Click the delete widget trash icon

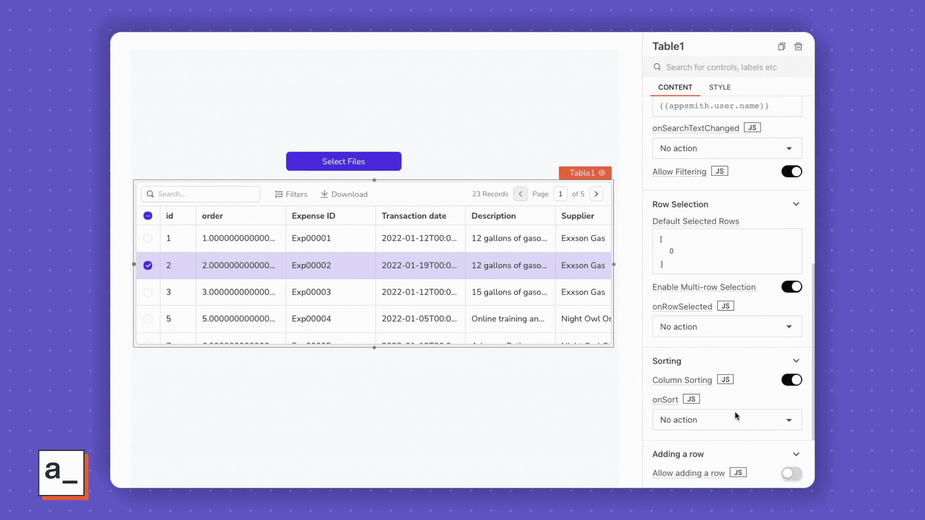[x=798, y=47]
